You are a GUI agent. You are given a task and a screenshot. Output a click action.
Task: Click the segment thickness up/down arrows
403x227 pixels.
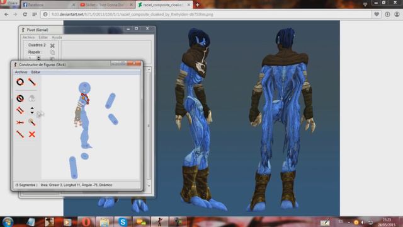coord(32,110)
